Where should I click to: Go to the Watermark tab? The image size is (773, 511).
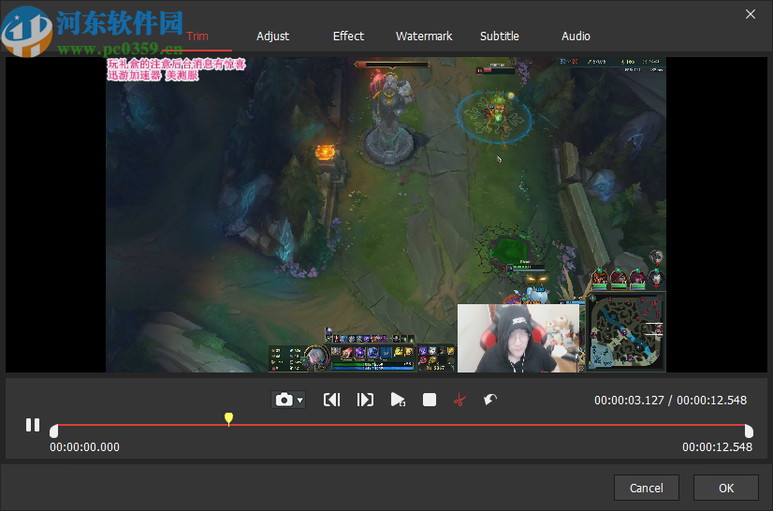(x=424, y=36)
